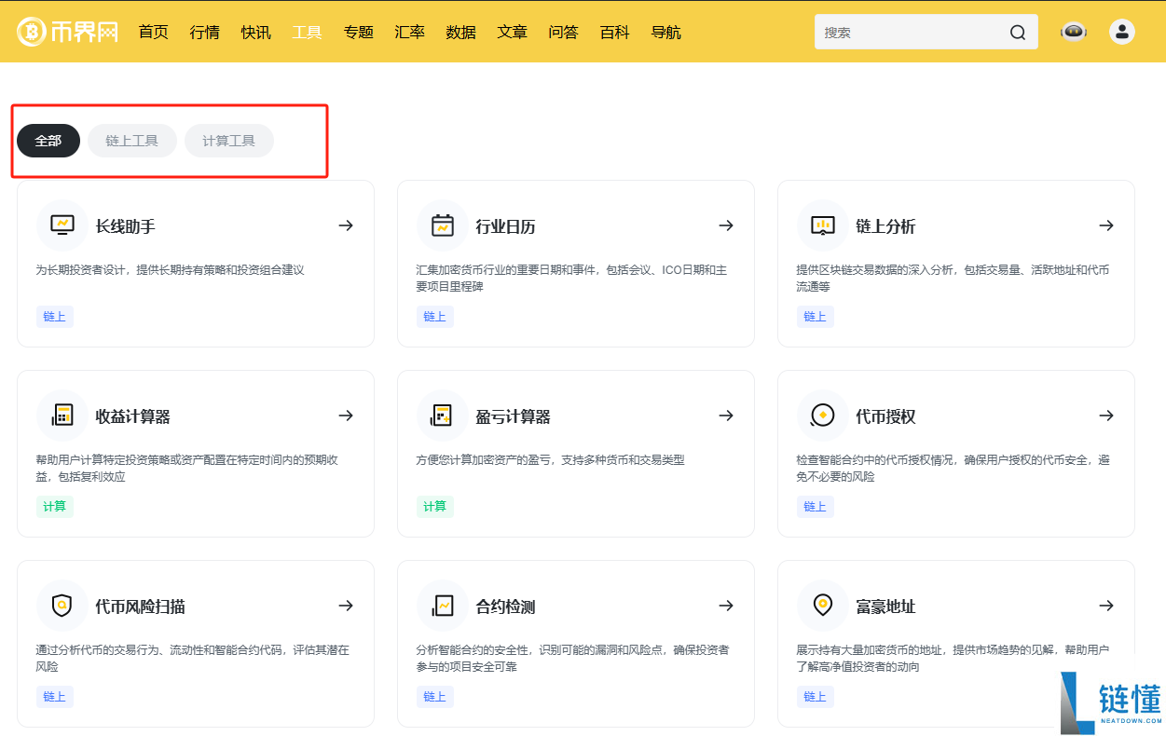Open 百科 in the top navigation

[615, 32]
